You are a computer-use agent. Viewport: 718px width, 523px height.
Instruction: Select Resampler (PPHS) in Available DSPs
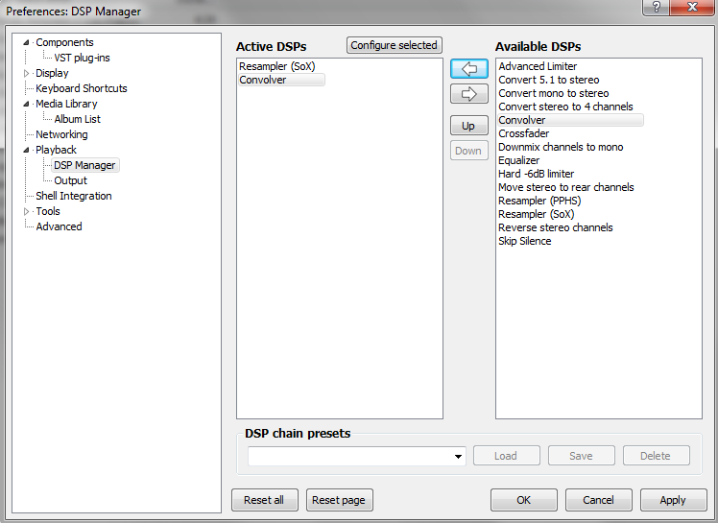tap(539, 201)
